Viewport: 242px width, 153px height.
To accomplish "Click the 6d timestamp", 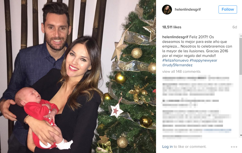I will [235, 27].
